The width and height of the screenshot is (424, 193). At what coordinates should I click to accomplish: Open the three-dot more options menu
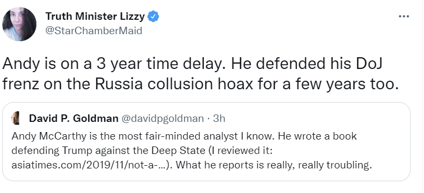[404, 17]
